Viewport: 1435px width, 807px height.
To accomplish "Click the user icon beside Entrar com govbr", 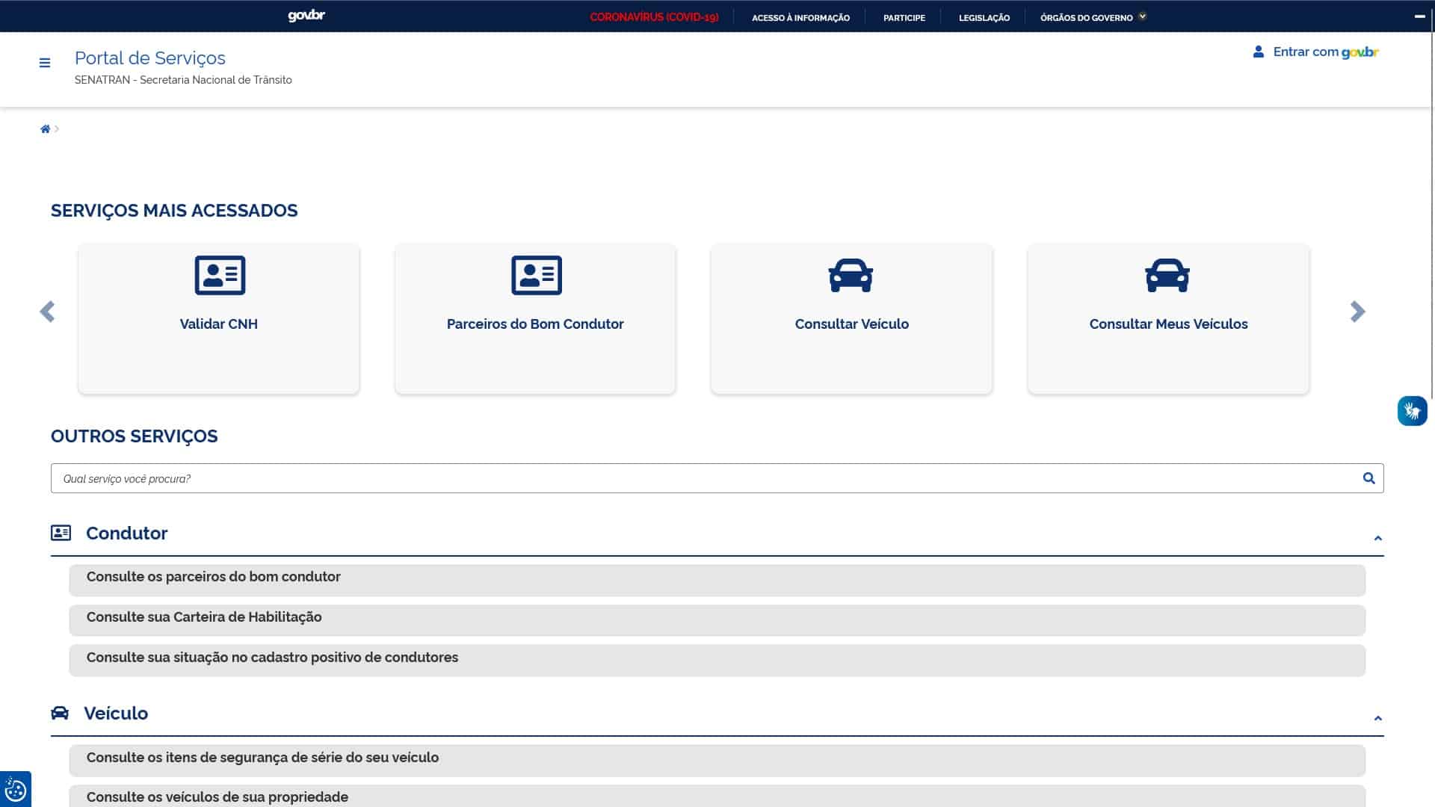I will 1258,51.
